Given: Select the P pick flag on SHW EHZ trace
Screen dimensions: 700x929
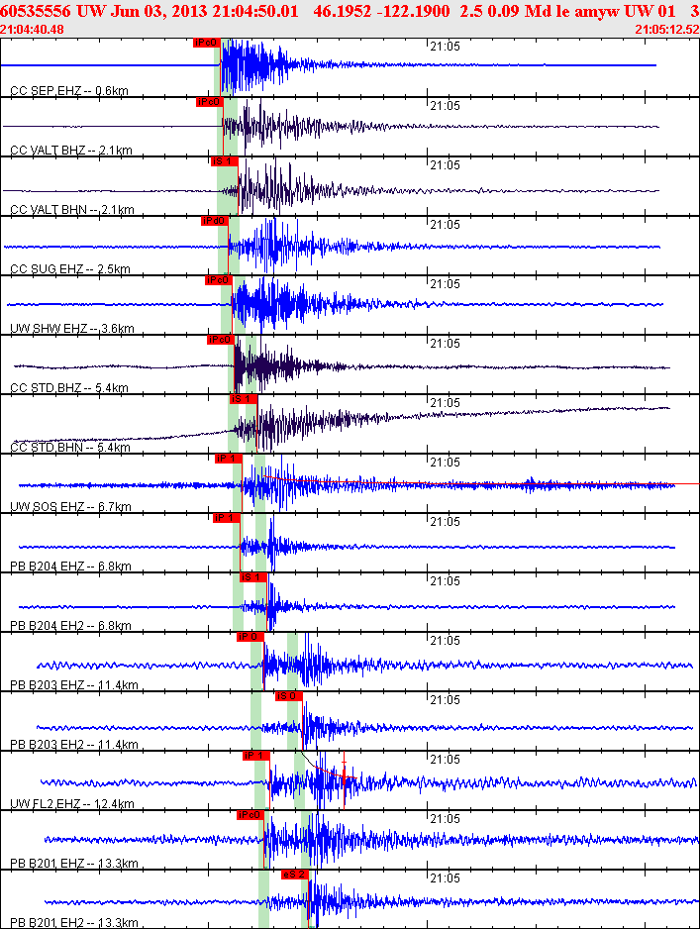Looking at the screenshot, I should [218, 280].
